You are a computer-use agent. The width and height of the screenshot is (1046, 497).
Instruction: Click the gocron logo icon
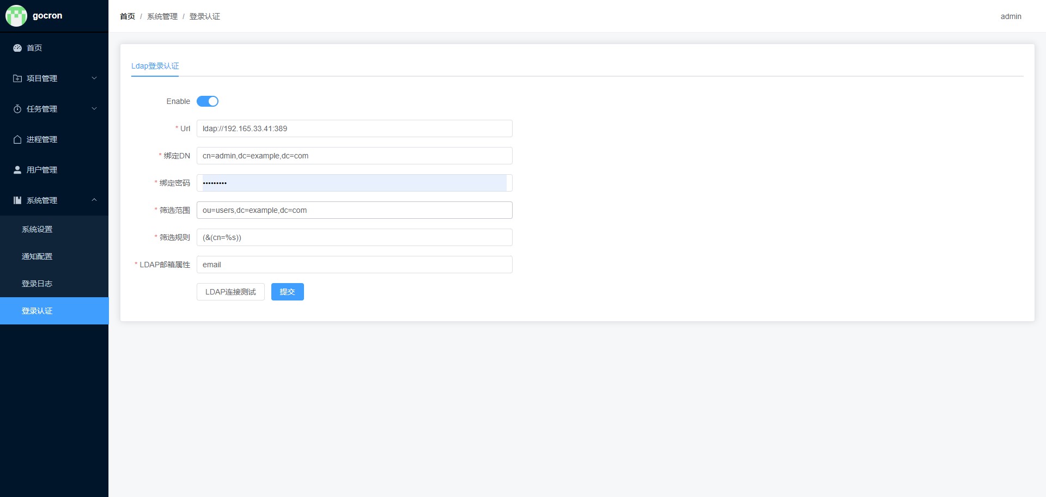tap(16, 16)
